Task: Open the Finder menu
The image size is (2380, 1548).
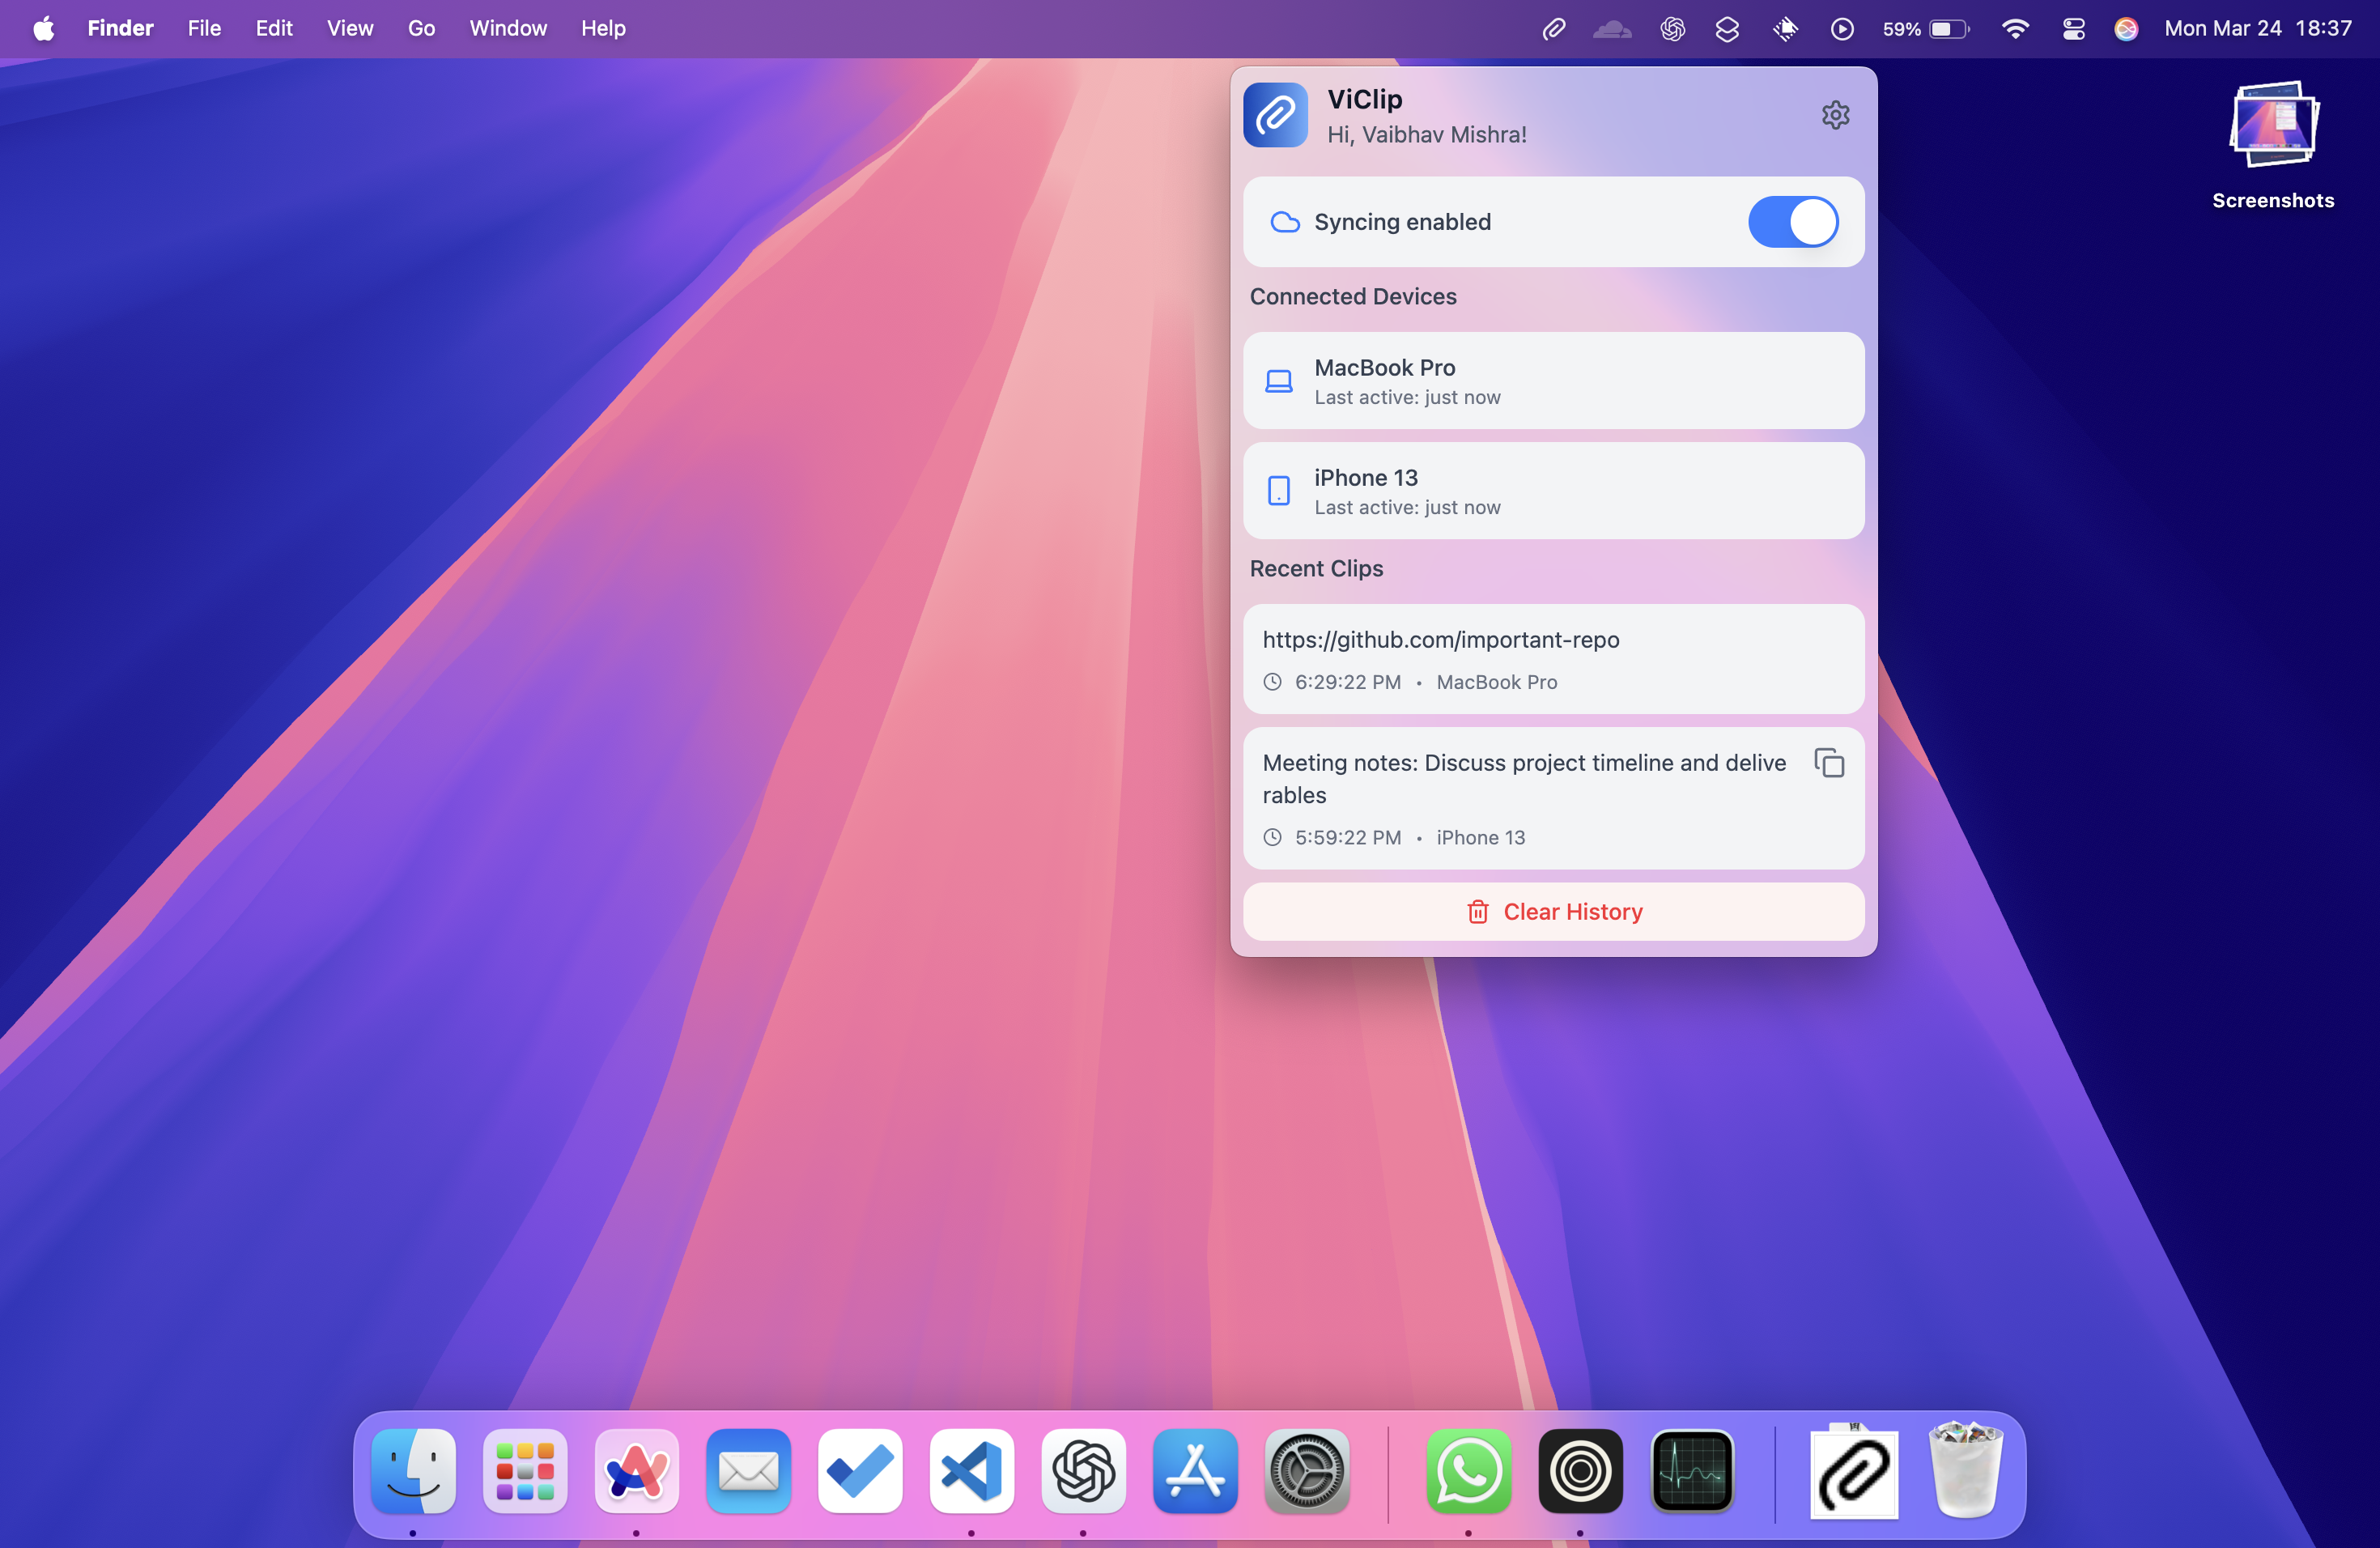Action: pos(120,29)
